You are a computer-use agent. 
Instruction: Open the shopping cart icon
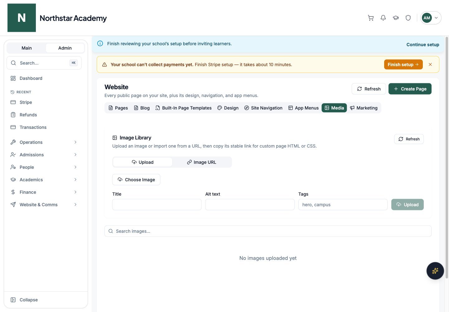[371, 18]
